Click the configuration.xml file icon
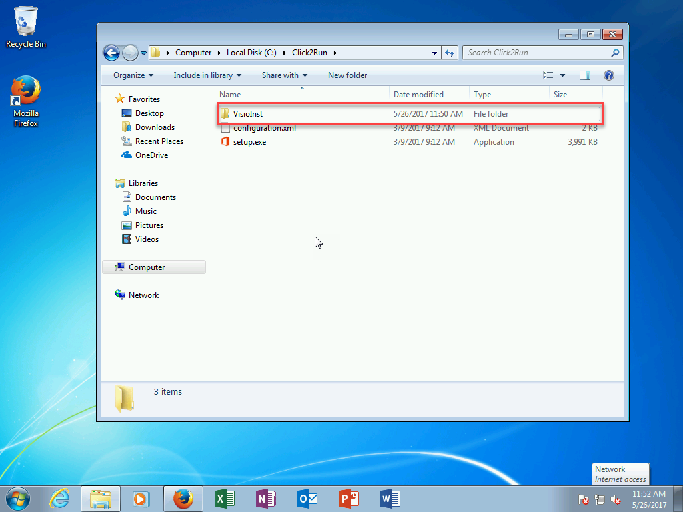The width and height of the screenshot is (683, 512). tap(225, 128)
